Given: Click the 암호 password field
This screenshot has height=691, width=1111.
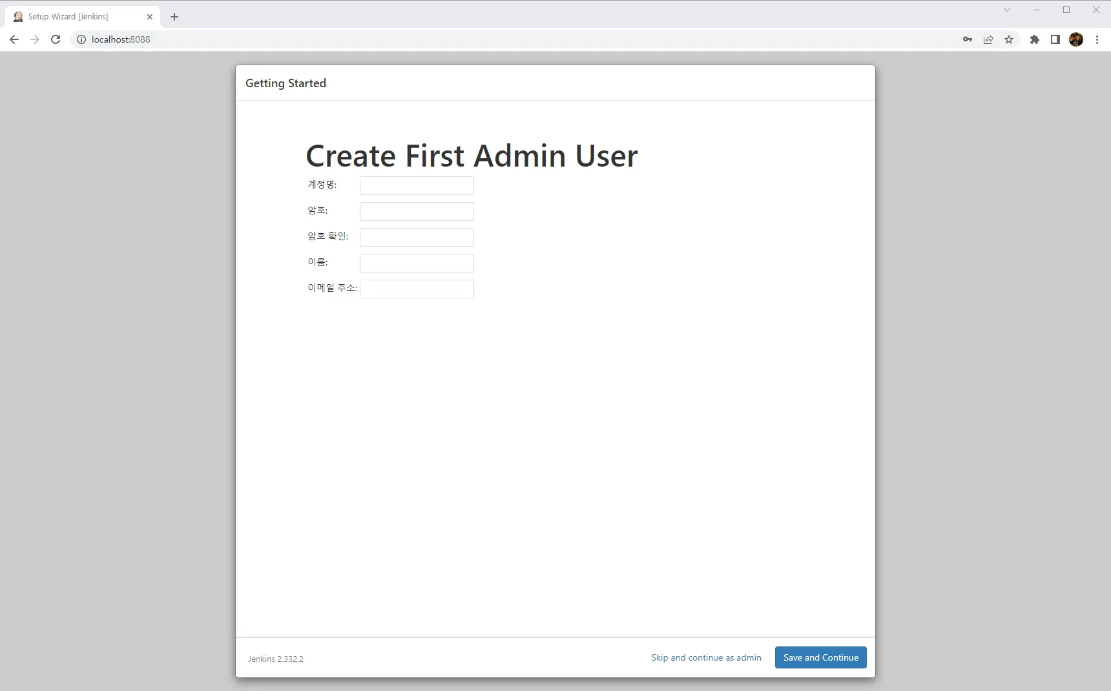Looking at the screenshot, I should click(x=417, y=212).
